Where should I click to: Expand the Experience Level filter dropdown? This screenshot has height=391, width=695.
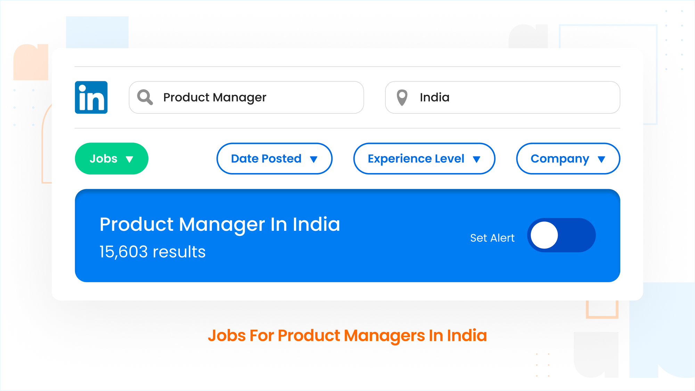tap(422, 158)
